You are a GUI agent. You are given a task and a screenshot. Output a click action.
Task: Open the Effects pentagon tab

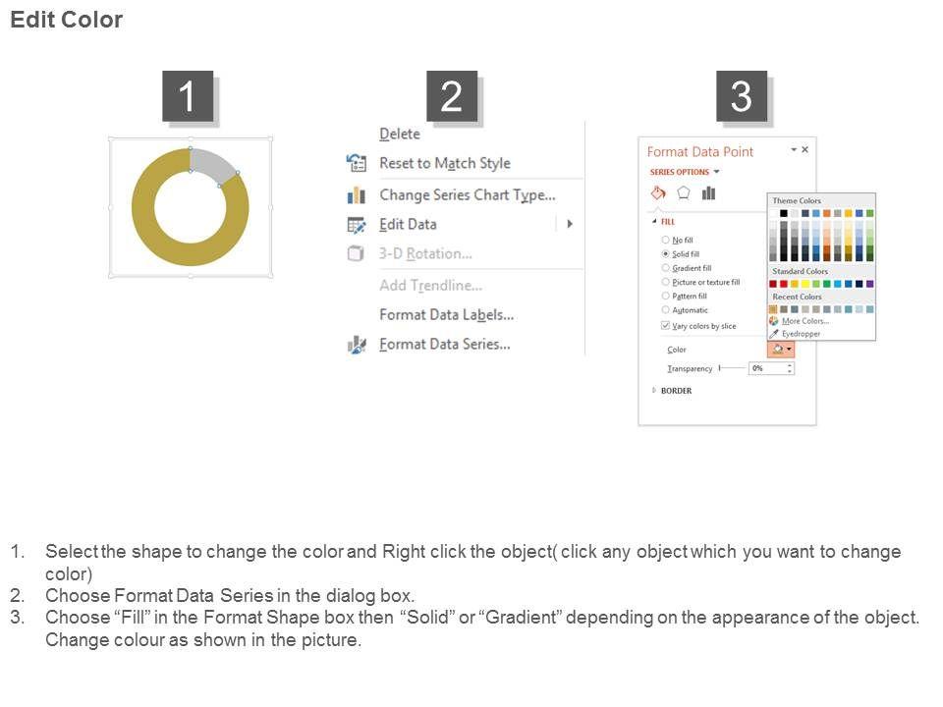pos(684,193)
